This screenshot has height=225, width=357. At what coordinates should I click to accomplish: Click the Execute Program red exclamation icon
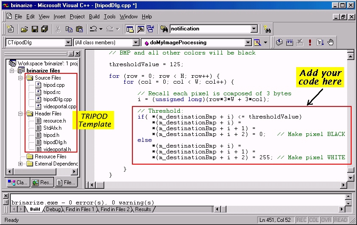point(310,42)
